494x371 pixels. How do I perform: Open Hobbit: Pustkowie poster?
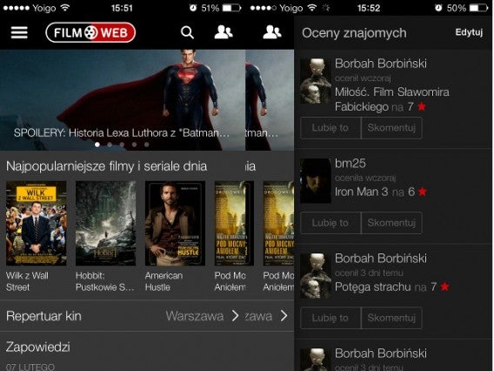click(105, 223)
